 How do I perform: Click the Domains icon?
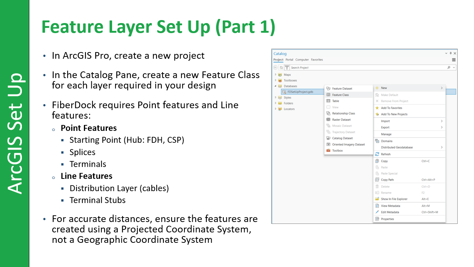[377, 141]
